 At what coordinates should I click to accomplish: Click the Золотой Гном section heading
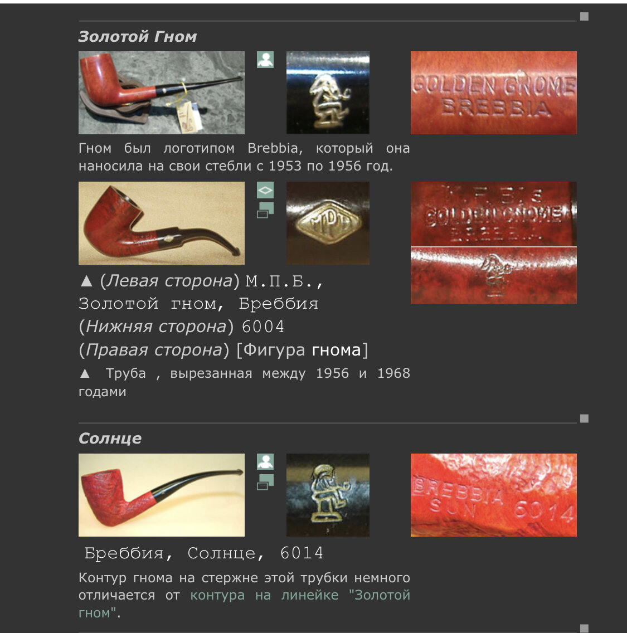pyautogui.click(x=137, y=37)
